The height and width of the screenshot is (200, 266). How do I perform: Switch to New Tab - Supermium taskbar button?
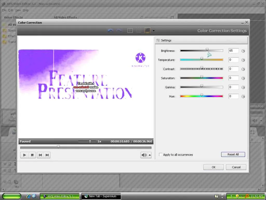coord(101,196)
